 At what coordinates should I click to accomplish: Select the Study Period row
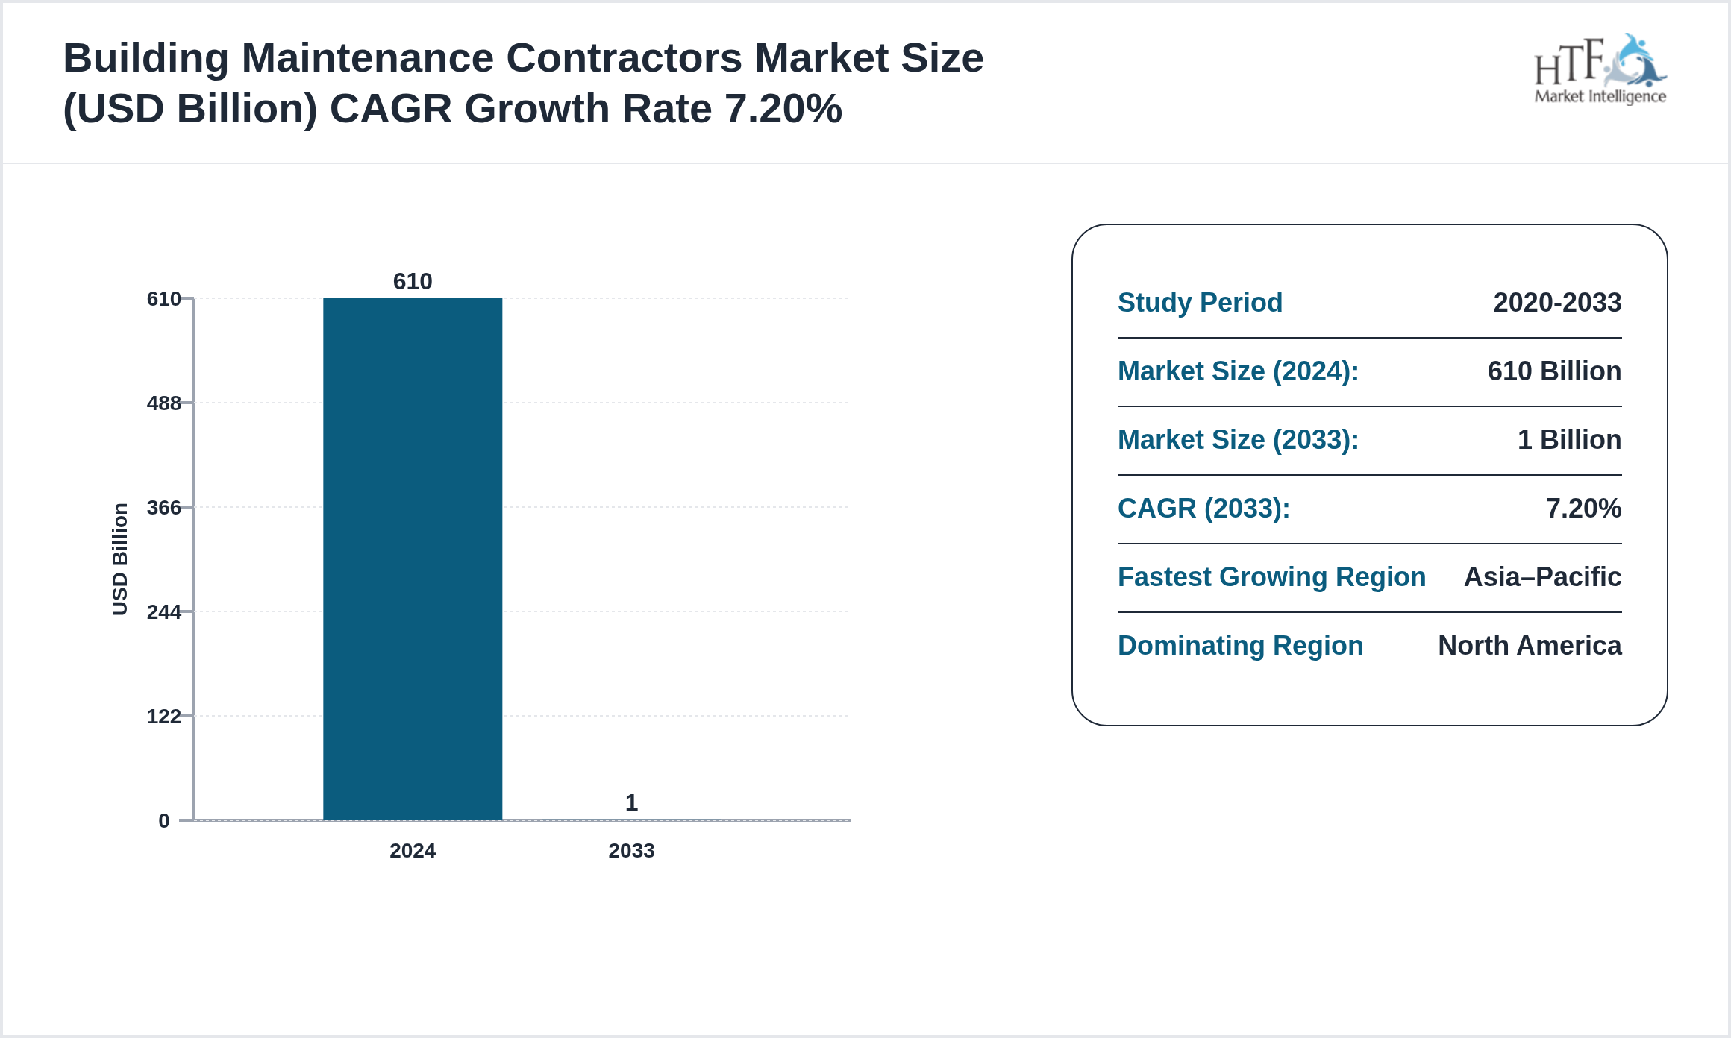(1200, 303)
